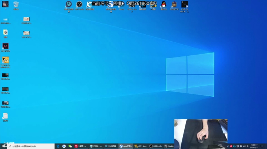Open the OBS Studio desktop shortcut
Image resolution: width=267 pixels, height=149 pixels.
click(79, 6)
